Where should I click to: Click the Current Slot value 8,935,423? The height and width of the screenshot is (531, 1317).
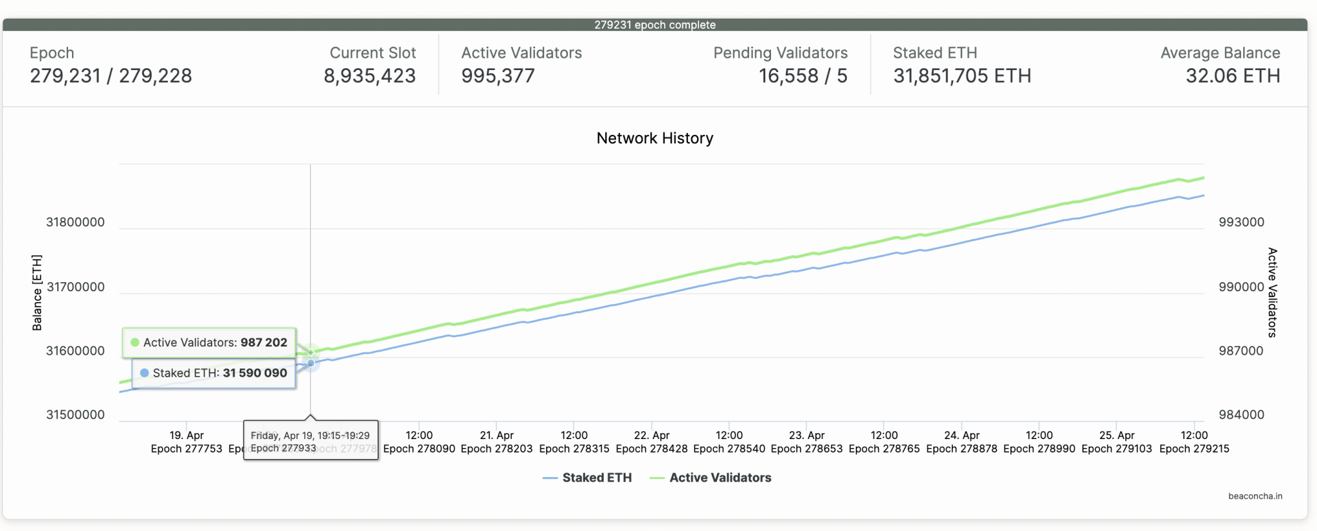pos(370,76)
